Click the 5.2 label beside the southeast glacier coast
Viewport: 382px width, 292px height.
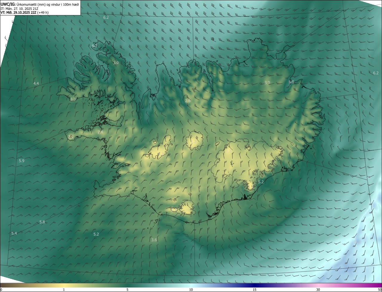[261, 182]
